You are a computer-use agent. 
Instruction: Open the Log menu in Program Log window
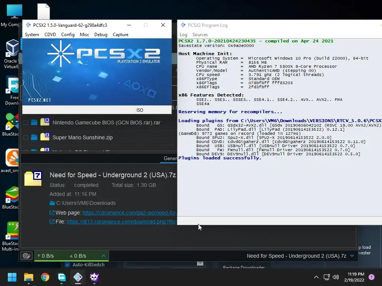[x=184, y=35]
